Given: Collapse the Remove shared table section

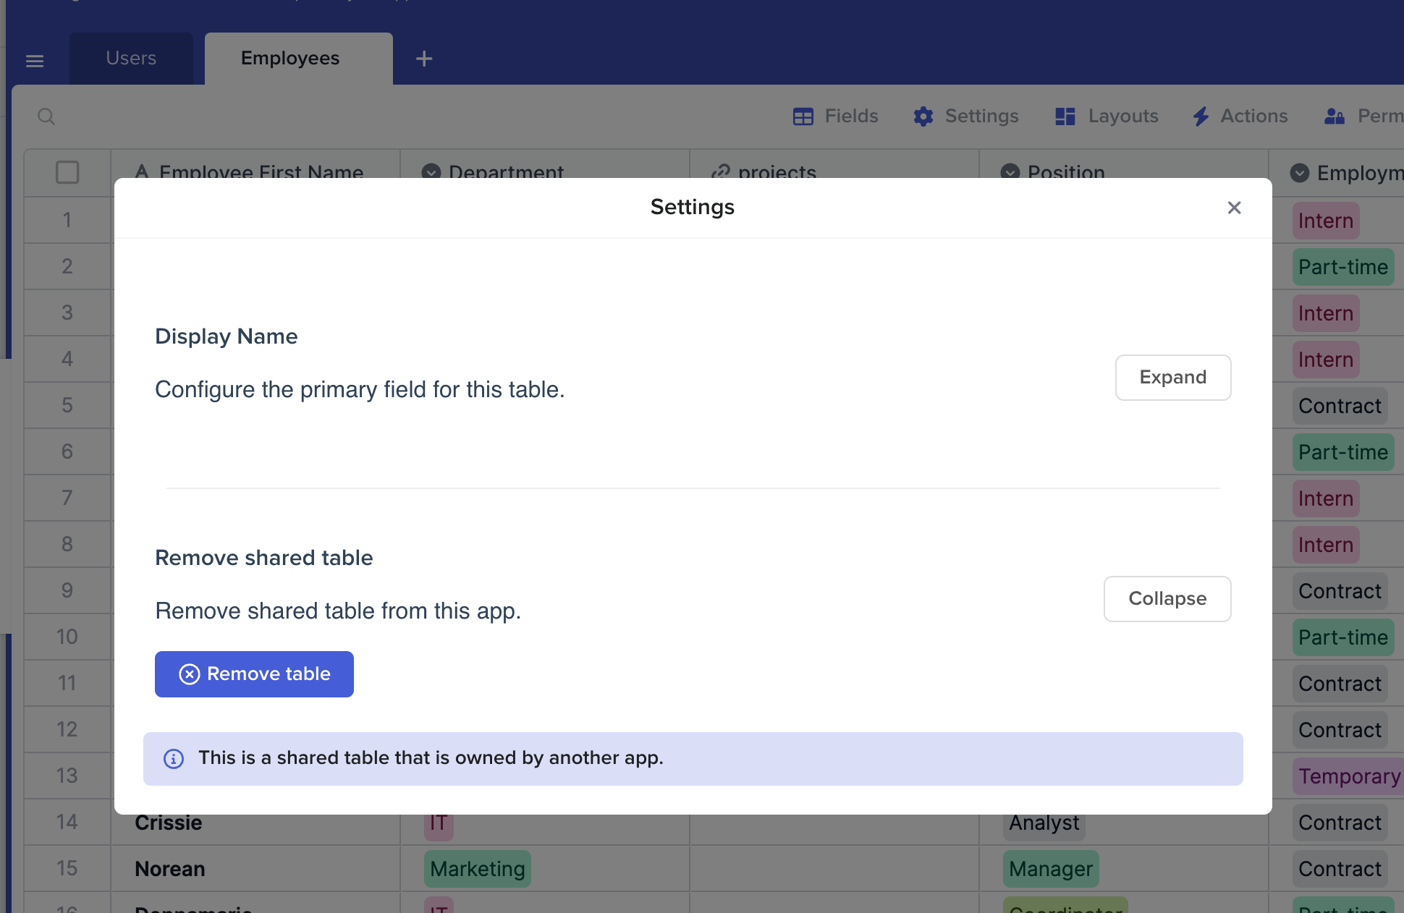Looking at the screenshot, I should tap(1167, 599).
